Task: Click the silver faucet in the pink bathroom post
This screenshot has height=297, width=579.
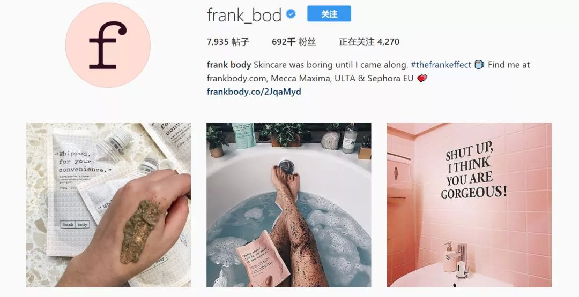Action: tap(461, 261)
